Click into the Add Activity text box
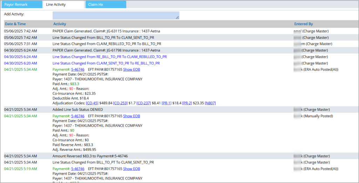 (x=116, y=15)
